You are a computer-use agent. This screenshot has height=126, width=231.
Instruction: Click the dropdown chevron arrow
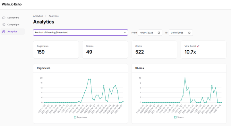point(125,32)
